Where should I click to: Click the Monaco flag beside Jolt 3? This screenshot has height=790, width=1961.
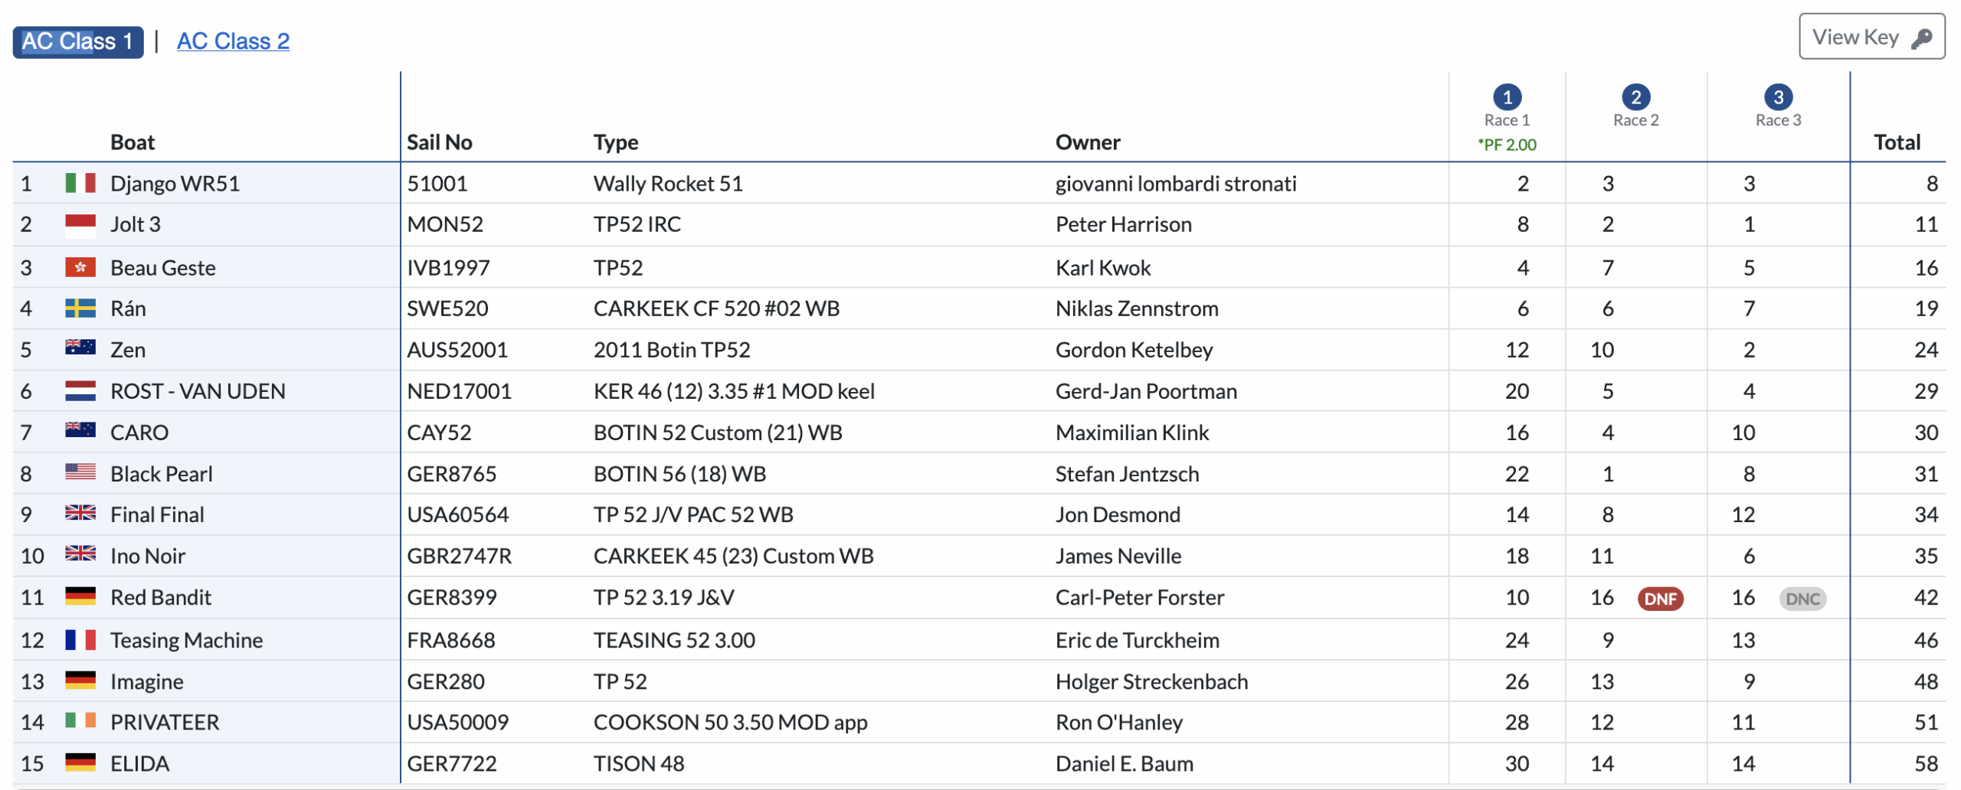click(80, 225)
